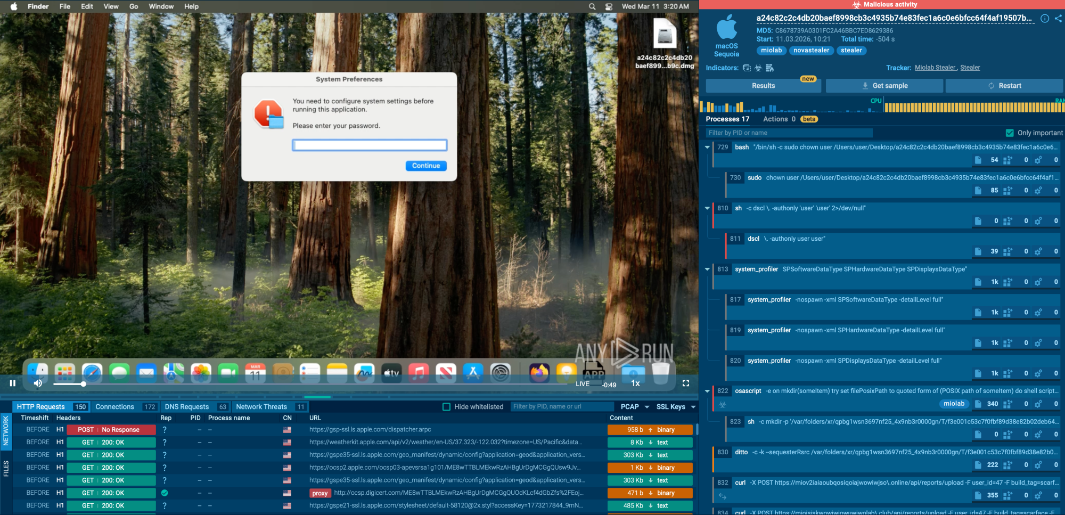Click the modules icon in process 730 sudo row
This screenshot has height=515, width=1065.
pos(1007,190)
